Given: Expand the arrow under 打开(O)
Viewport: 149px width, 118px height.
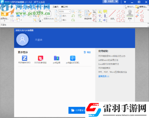Looking at the screenshot, I should click(x=5, y=21).
